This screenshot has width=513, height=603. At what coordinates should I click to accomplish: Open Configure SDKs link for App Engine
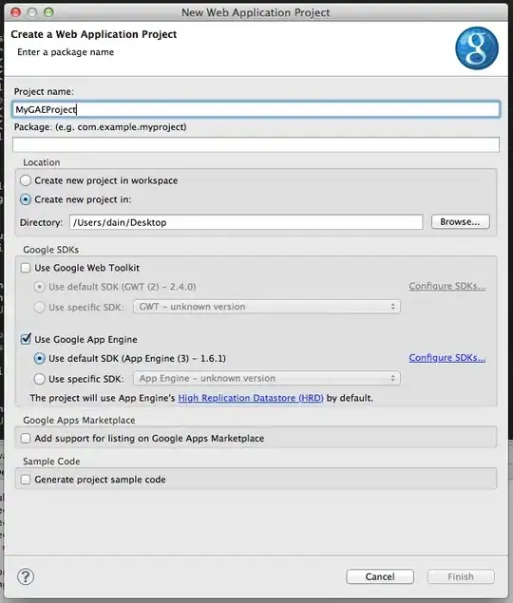pyautogui.click(x=447, y=358)
